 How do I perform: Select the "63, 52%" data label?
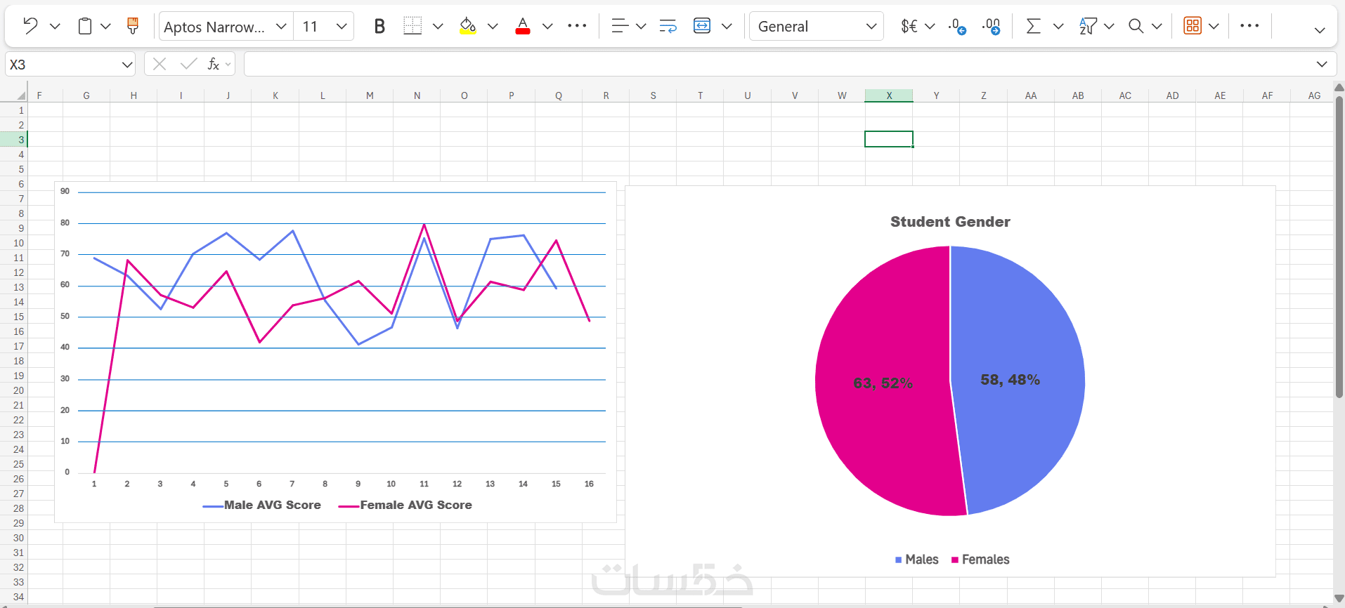[x=883, y=383]
